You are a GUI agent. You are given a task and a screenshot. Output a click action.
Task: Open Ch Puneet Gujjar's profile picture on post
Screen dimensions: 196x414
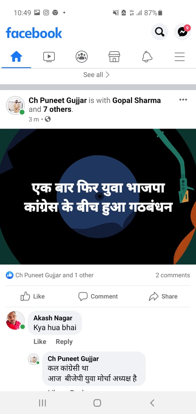(15, 105)
